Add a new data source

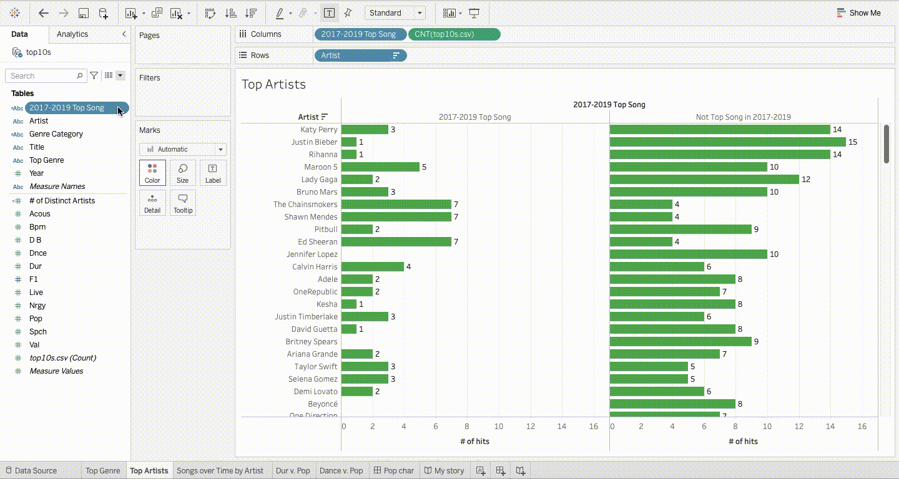pos(104,13)
